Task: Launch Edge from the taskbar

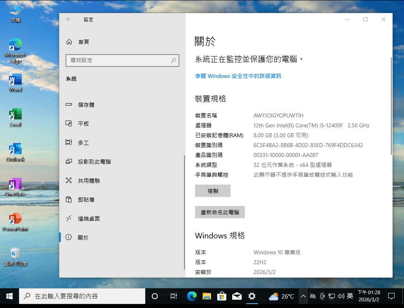Action: pyautogui.click(x=192, y=296)
